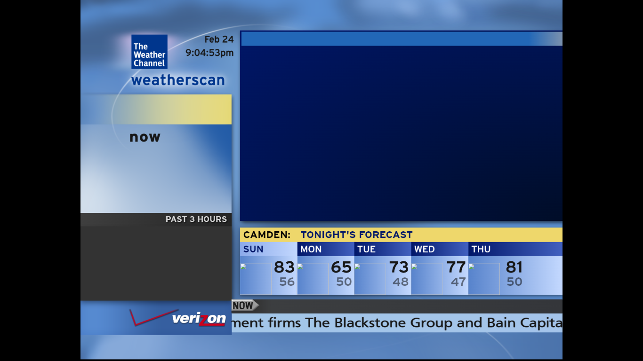Click the now section label

pos(144,137)
